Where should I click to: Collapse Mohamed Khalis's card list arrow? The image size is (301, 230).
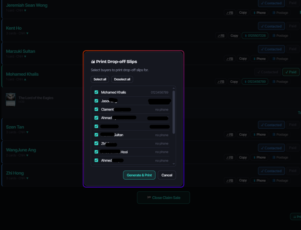tap(25, 79)
